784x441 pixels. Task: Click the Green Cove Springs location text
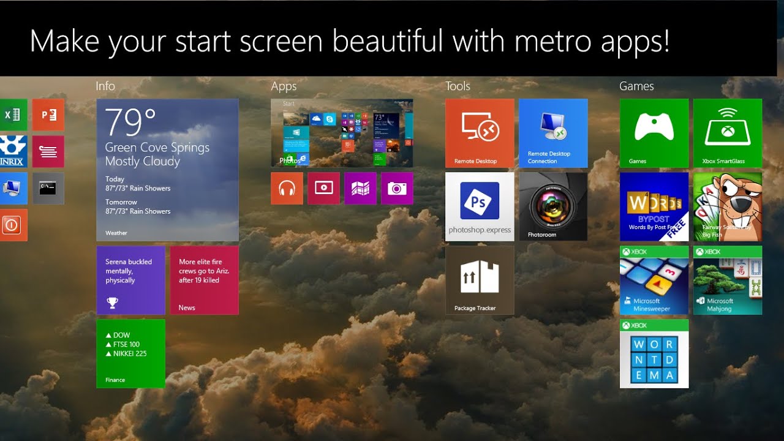(x=157, y=148)
